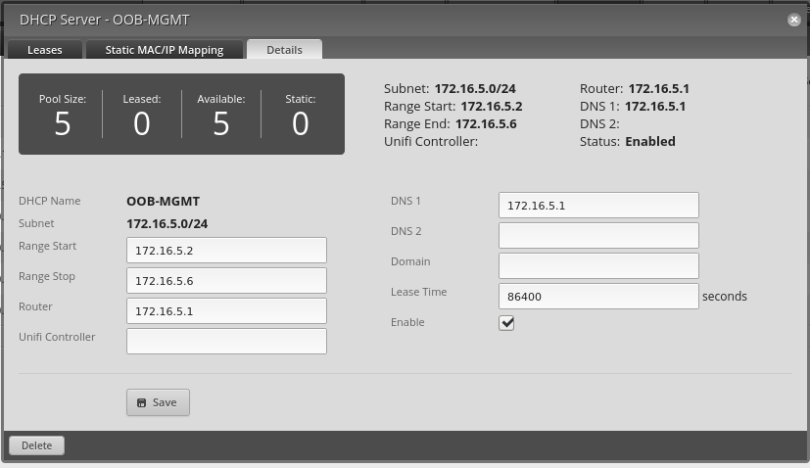Click the OOB-MGMT DHCP name value

[164, 202]
